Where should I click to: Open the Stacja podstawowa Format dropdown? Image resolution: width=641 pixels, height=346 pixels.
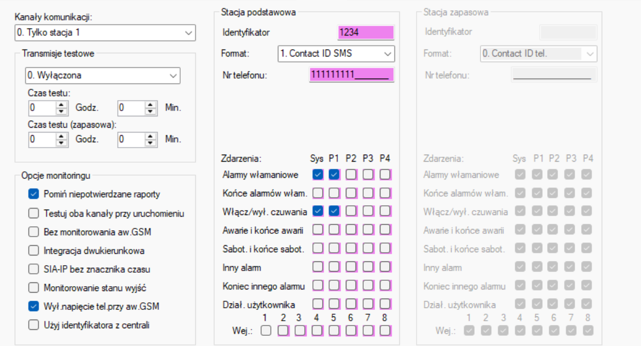click(x=336, y=53)
